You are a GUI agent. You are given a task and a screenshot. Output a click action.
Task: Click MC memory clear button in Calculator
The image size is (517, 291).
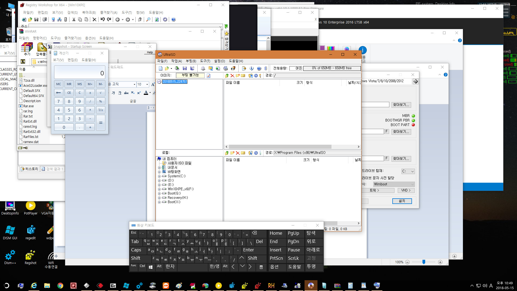58,84
